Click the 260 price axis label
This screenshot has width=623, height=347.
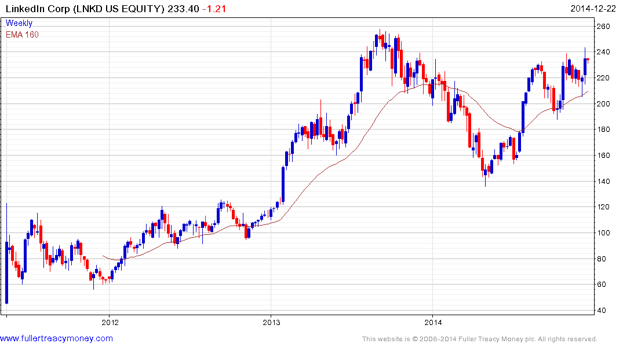point(603,26)
